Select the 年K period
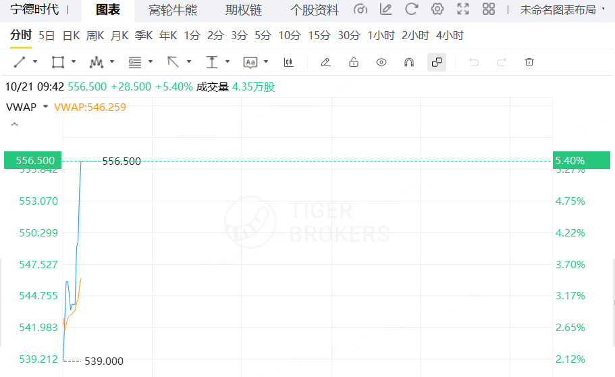615x377 pixels. [x=168, y=36]
